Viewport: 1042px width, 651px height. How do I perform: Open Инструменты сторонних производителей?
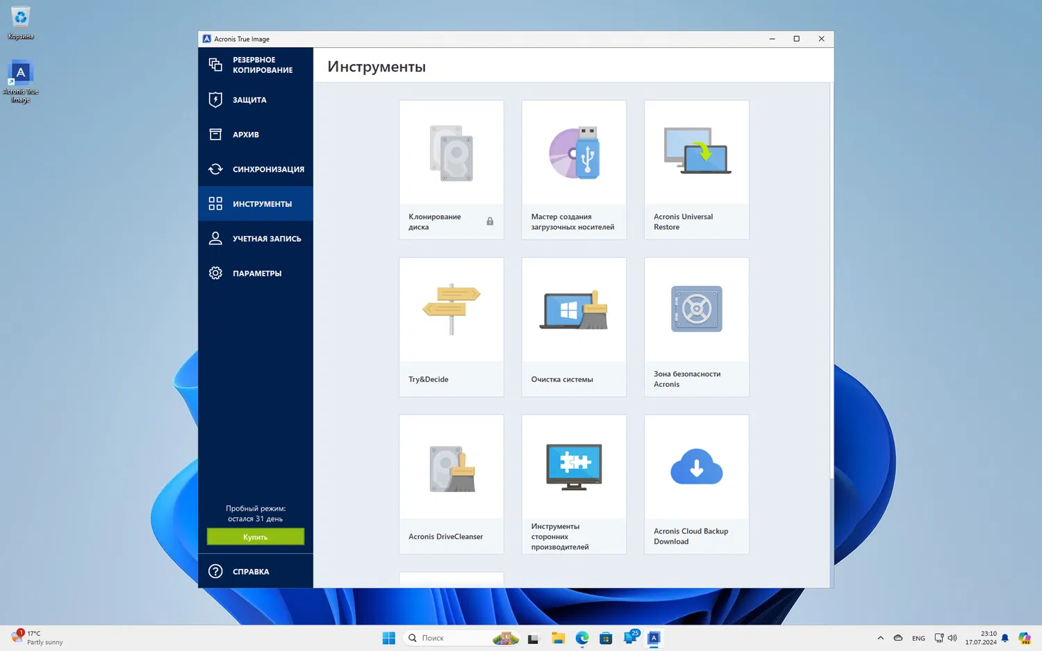[x=574, y=484]
